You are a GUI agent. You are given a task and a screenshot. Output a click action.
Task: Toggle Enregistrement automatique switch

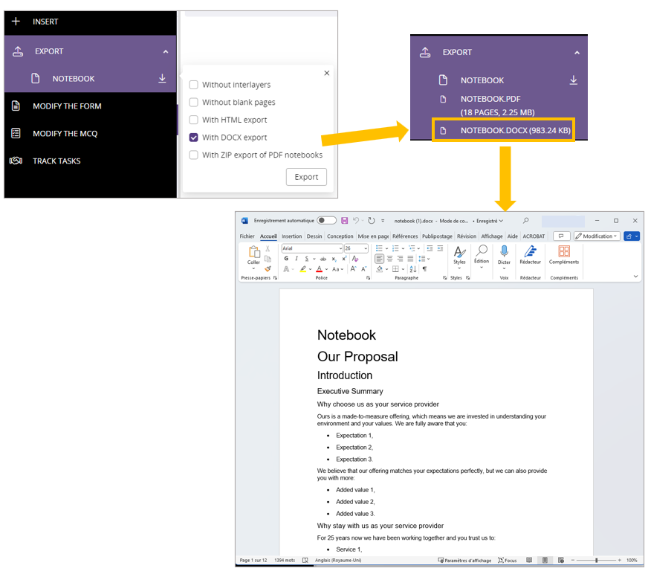click(326, 221)
